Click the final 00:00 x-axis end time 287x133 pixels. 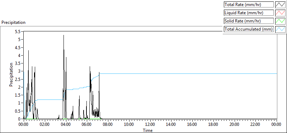[276, 125]
